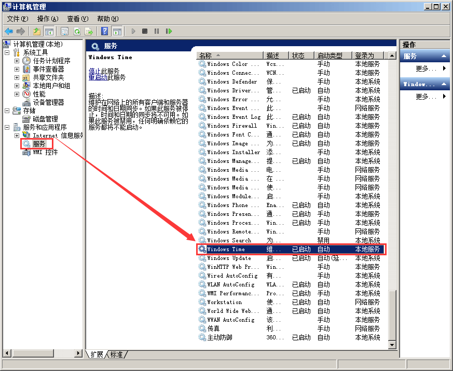Click the 停止 service link
Screen dimensions: 453x371
click(94, 71)
